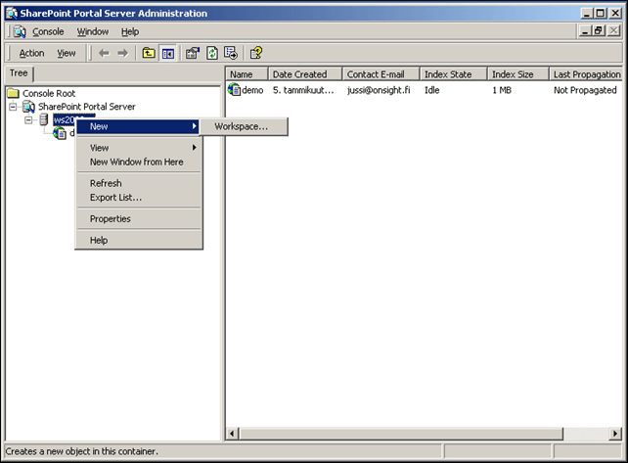Collapse the ws20 server tree node

(28, 119)
